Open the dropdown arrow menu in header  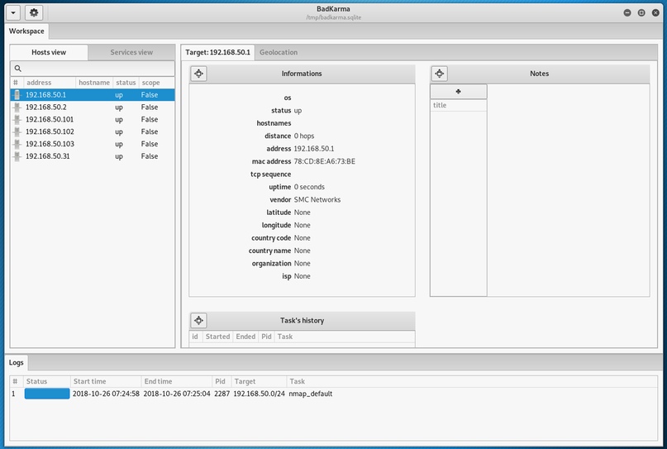[x=14, y=13]
